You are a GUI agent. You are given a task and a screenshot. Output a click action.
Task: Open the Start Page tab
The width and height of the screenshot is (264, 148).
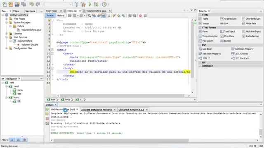tap(52, 11)
